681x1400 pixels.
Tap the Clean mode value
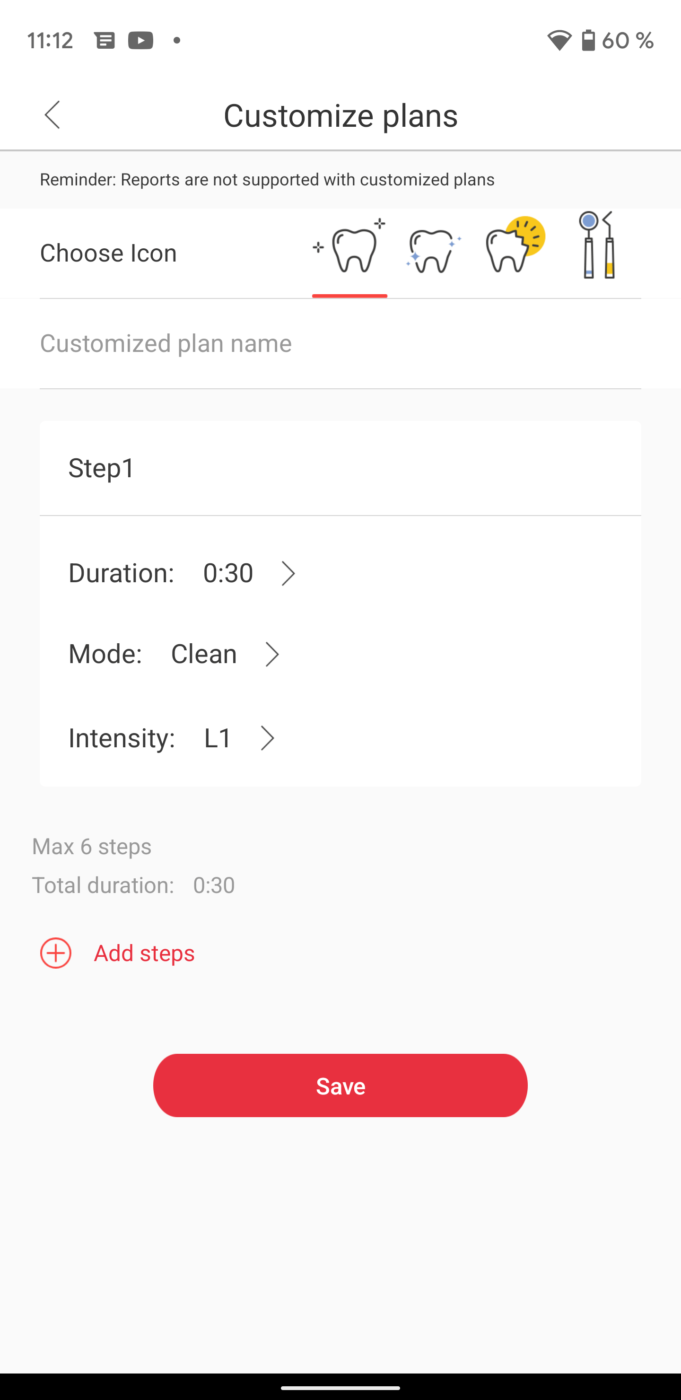(204, 654)
